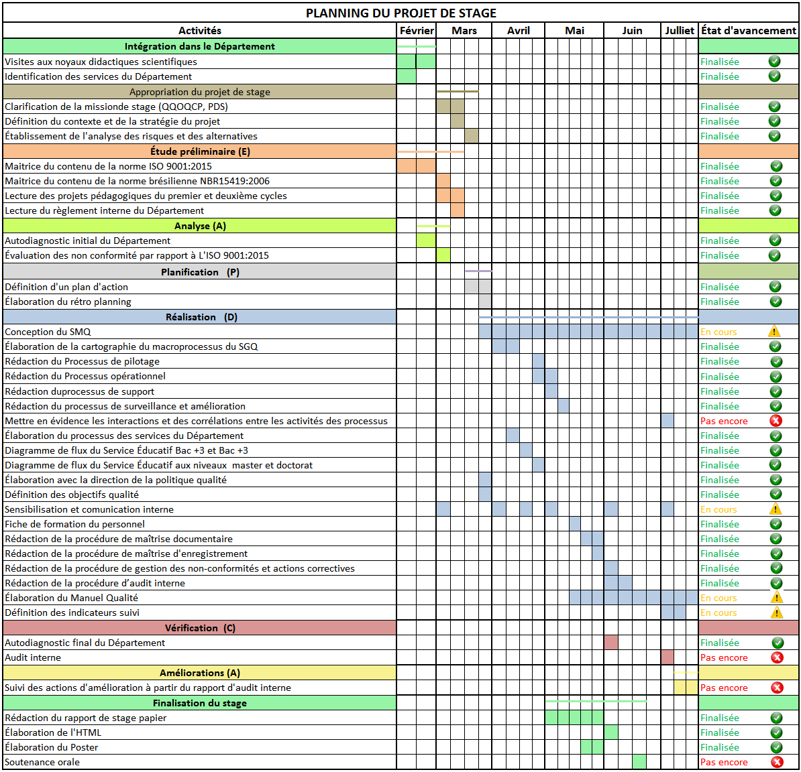Click green check for Définition d'un plan d'action
The height and width of the screenshot is (772, 801).
click(x=775, y=287)
